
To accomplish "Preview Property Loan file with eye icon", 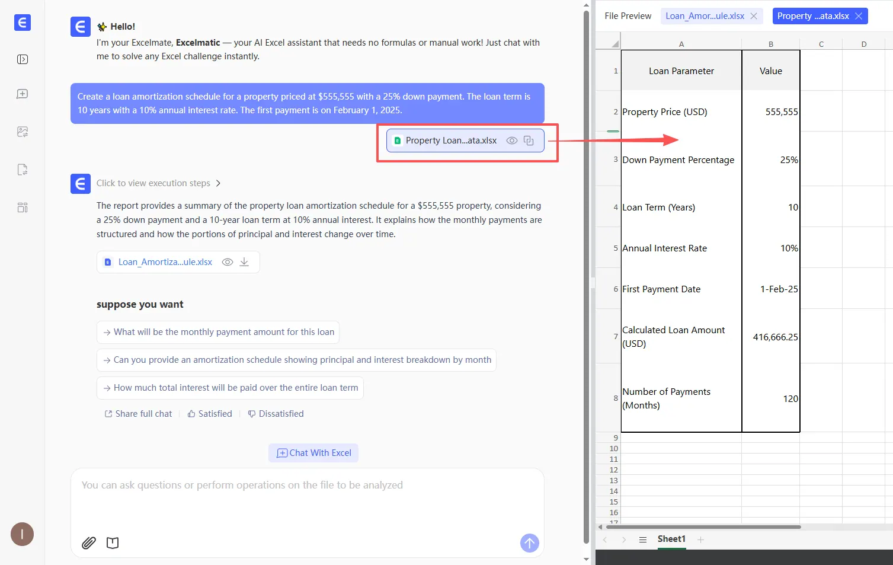I will tap(512, 141).
